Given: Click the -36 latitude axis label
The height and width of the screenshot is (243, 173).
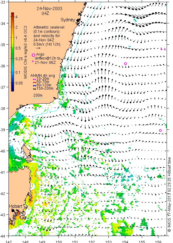Looking at the screenshot, I should [x=3, y=66].
